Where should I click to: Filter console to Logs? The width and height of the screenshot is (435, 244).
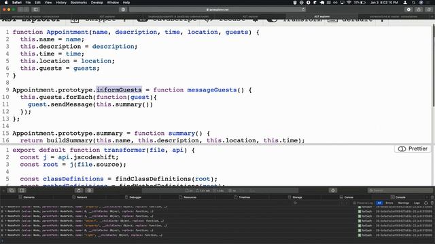coord(417,203)
